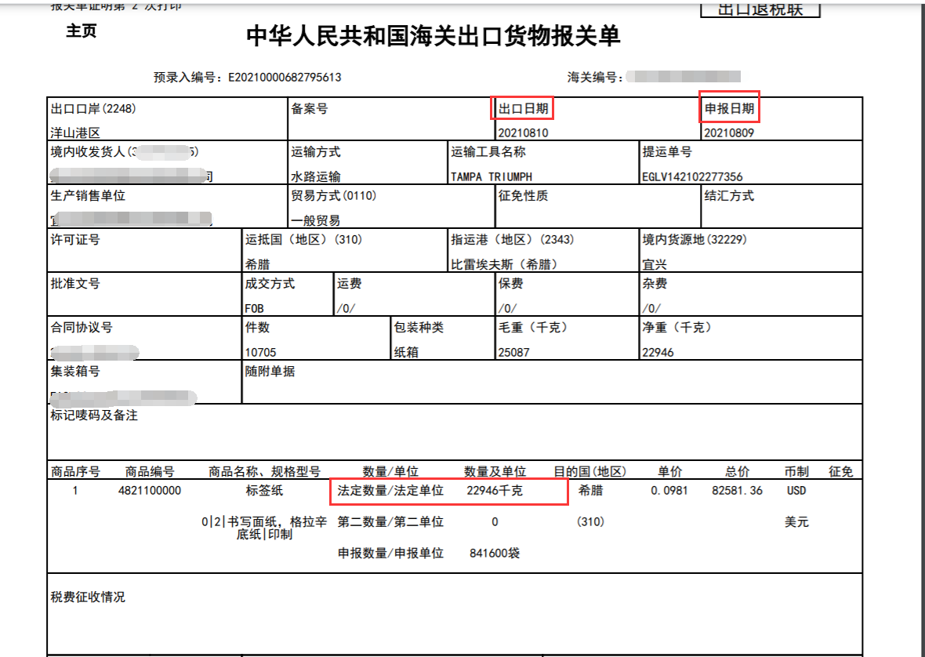Select 希腊 under the 运抵国 field
The width and height of the screenshot is (925, 657).
click(257, 264)
